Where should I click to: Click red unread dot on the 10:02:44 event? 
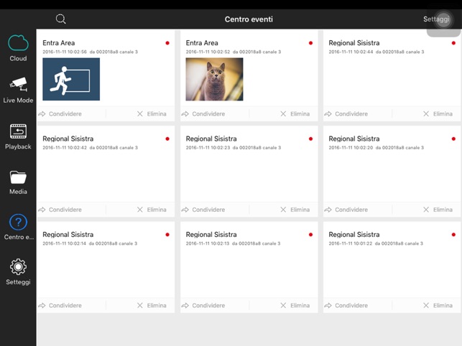coord(453,43)
